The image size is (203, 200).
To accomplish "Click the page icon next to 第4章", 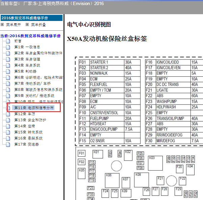I will (8, 65).
